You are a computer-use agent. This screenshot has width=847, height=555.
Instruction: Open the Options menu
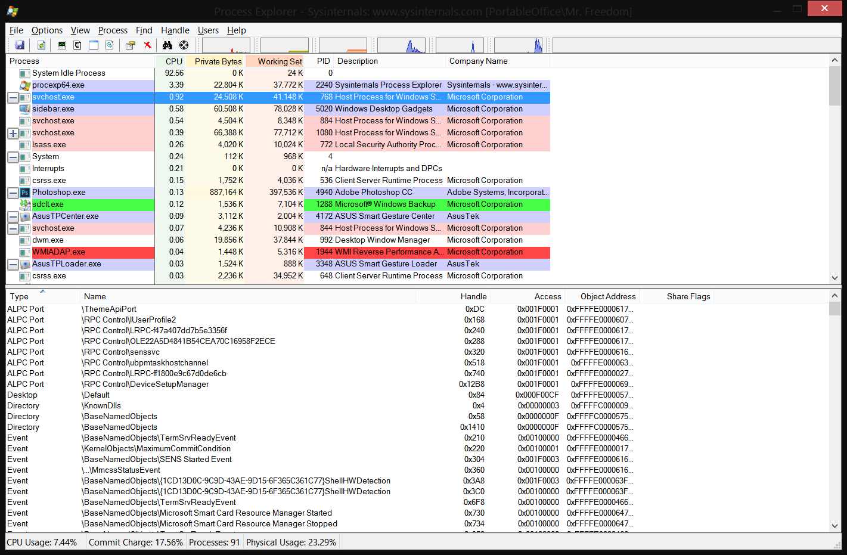[x=47, y=30]
